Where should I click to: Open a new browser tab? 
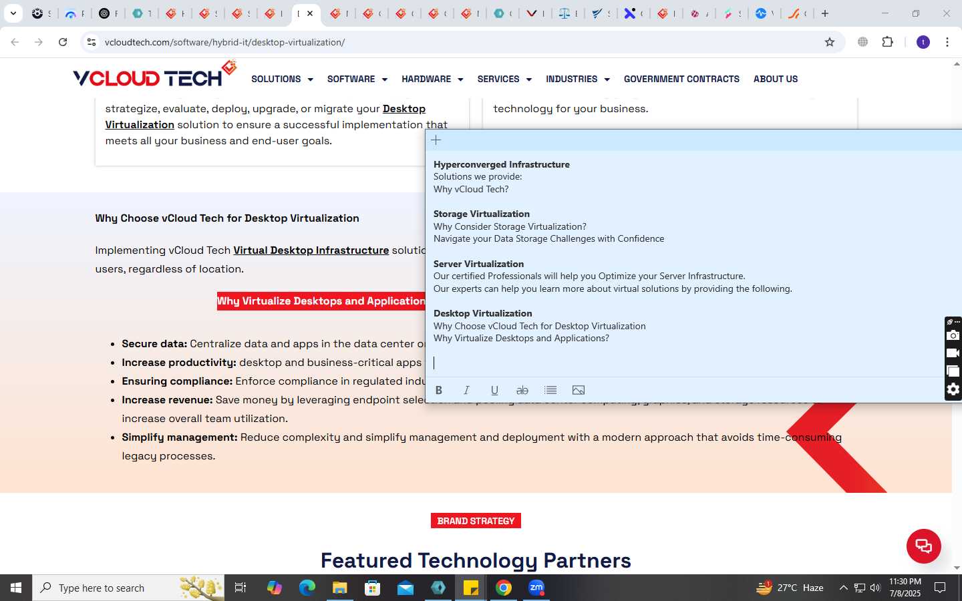pos(825,13)
